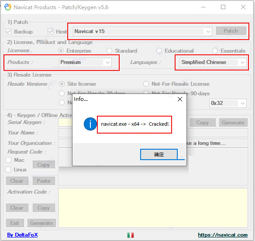Image resolution: width=255 pixels, height=241 pixels.
Task: Click the Your Name input field
Action: click(153, 133)
